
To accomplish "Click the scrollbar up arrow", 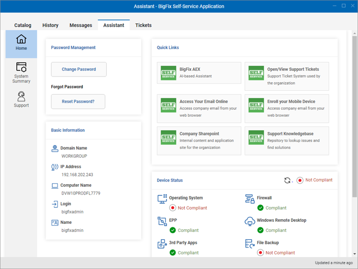I will click(355, 33).
